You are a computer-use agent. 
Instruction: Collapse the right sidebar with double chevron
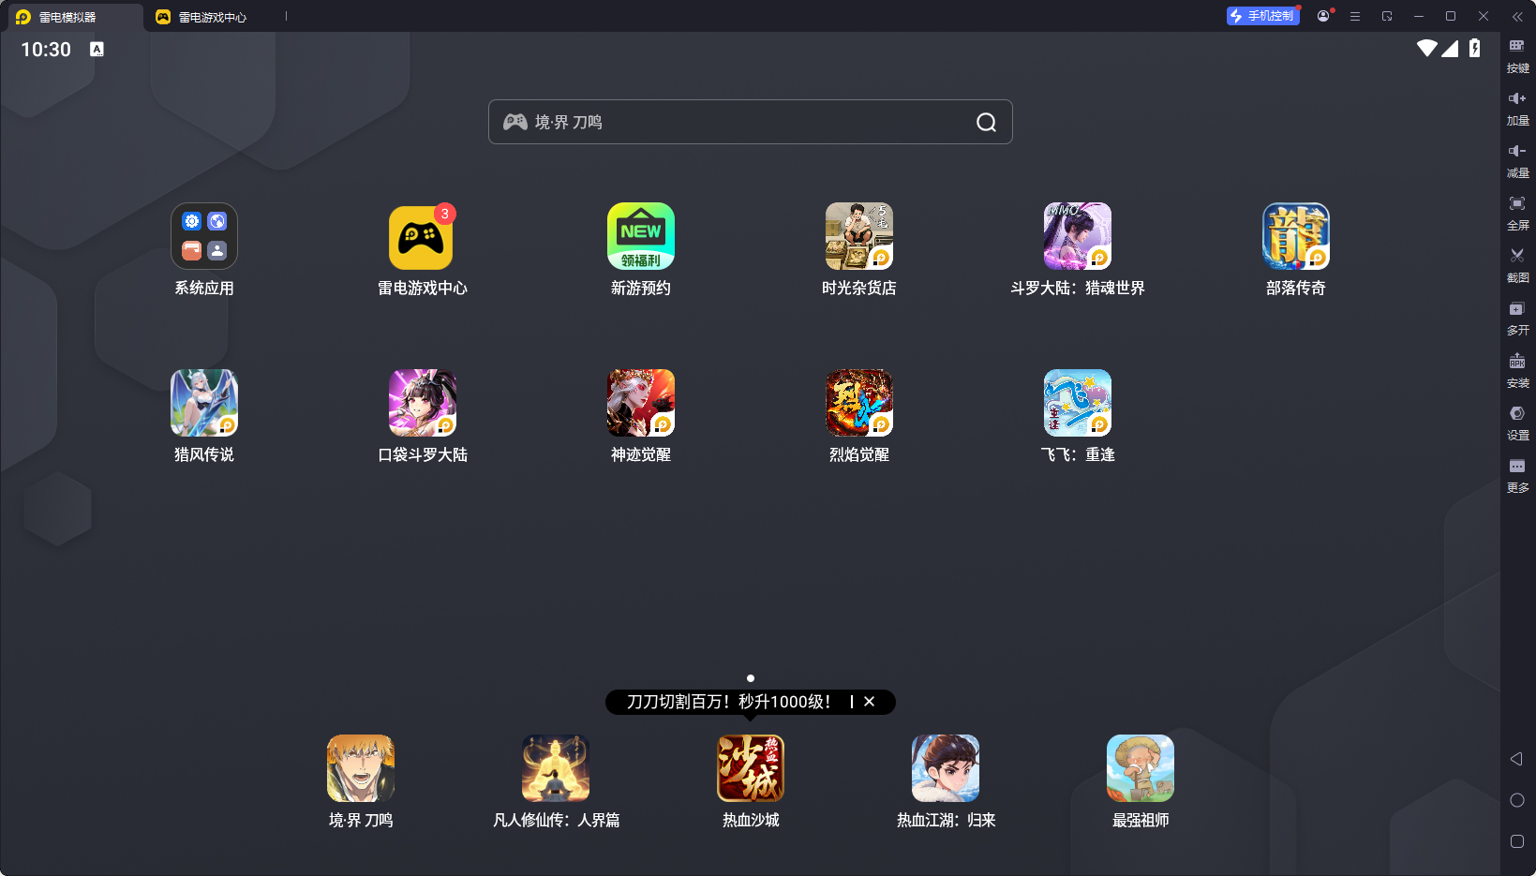(x=1517, y=16)
